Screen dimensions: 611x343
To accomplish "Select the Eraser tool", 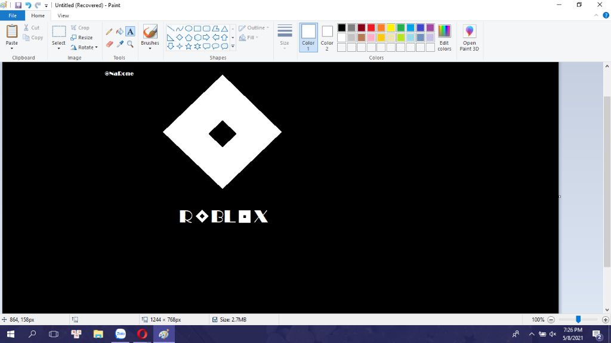I will (109, 44).
